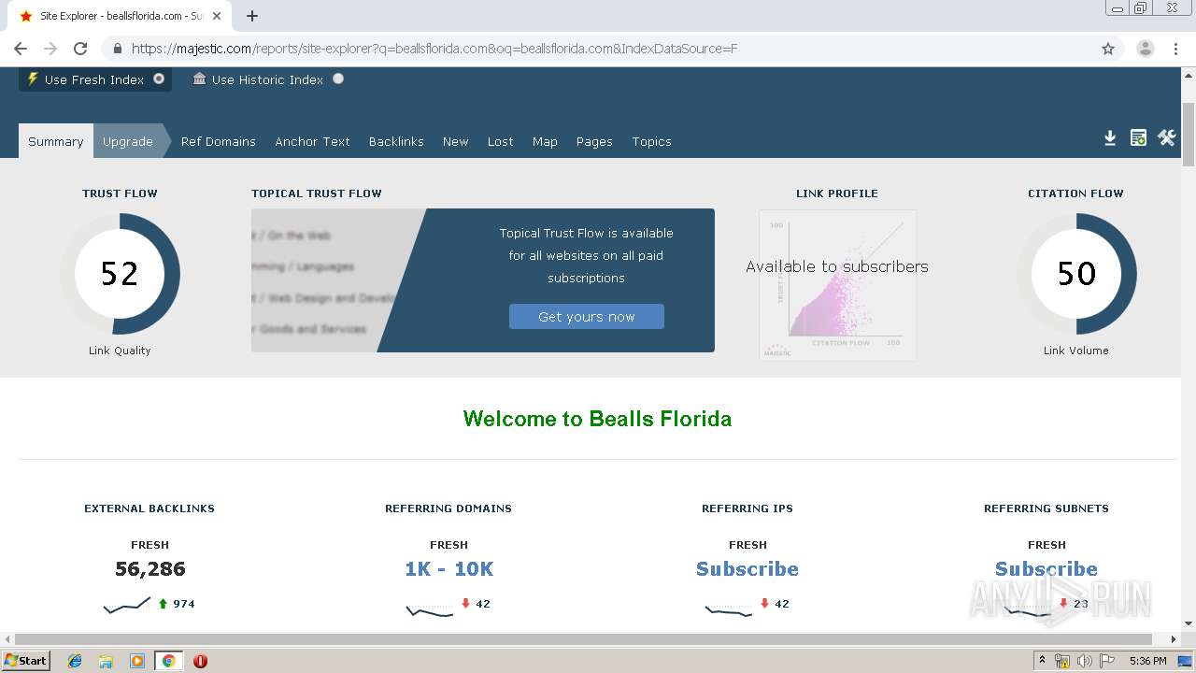Viewport: 1196px width, 673px height.
Task: Open the Lost tab
Action: point(500,141)
